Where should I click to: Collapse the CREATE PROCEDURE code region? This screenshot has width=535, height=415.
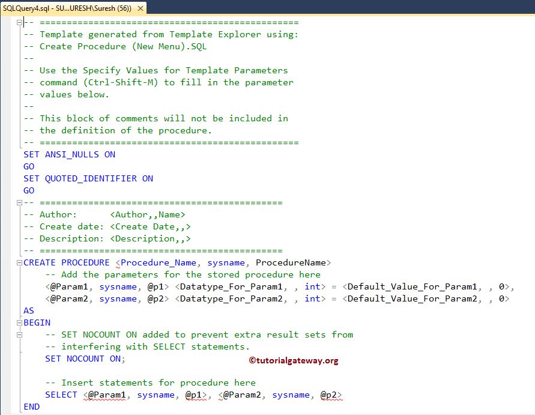[20, 262]
